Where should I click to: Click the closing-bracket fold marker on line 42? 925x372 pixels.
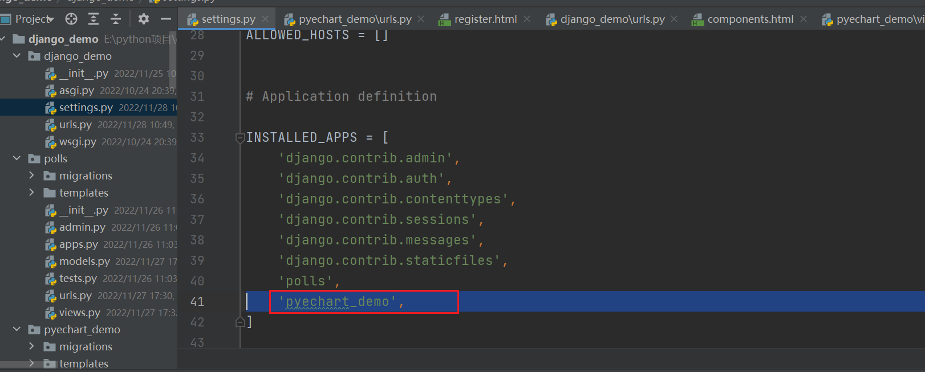point(240,322)
